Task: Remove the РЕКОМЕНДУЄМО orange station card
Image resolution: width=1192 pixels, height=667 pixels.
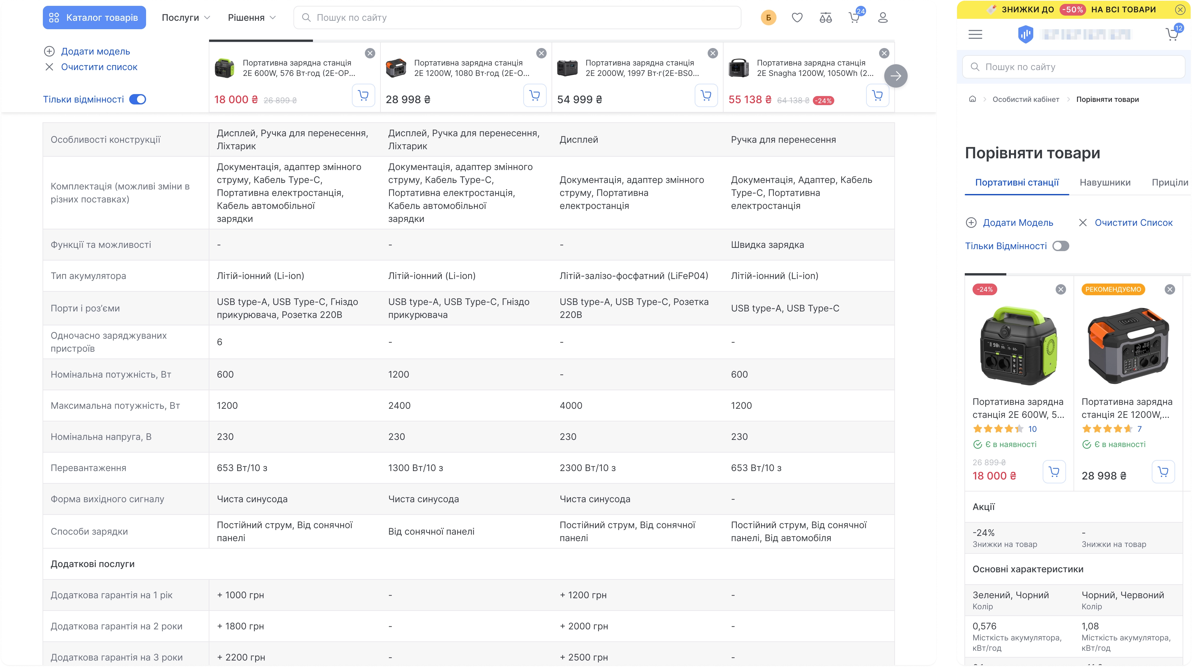Action: click(1170, 290)
